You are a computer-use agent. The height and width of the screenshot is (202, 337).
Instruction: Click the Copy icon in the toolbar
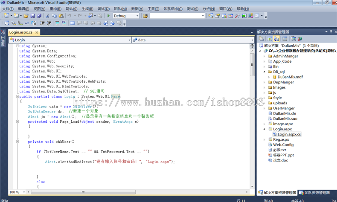tap(54, 16)
